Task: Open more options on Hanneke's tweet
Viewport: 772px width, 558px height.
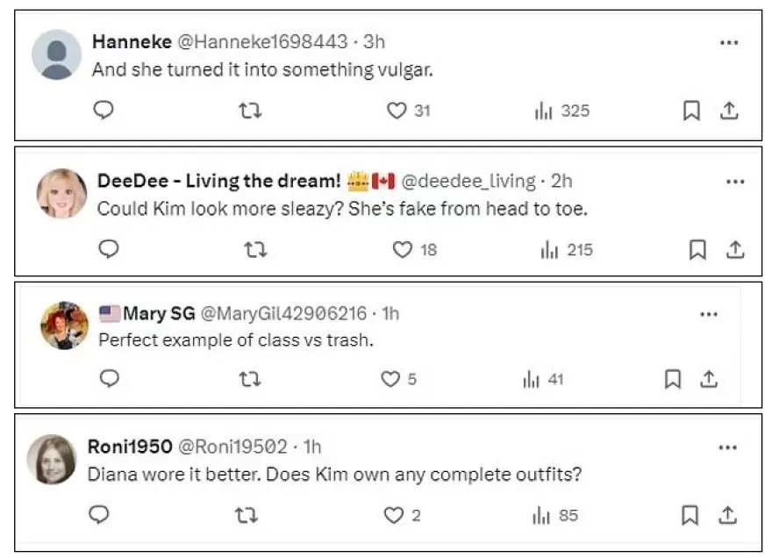Action: coord(728,42)
